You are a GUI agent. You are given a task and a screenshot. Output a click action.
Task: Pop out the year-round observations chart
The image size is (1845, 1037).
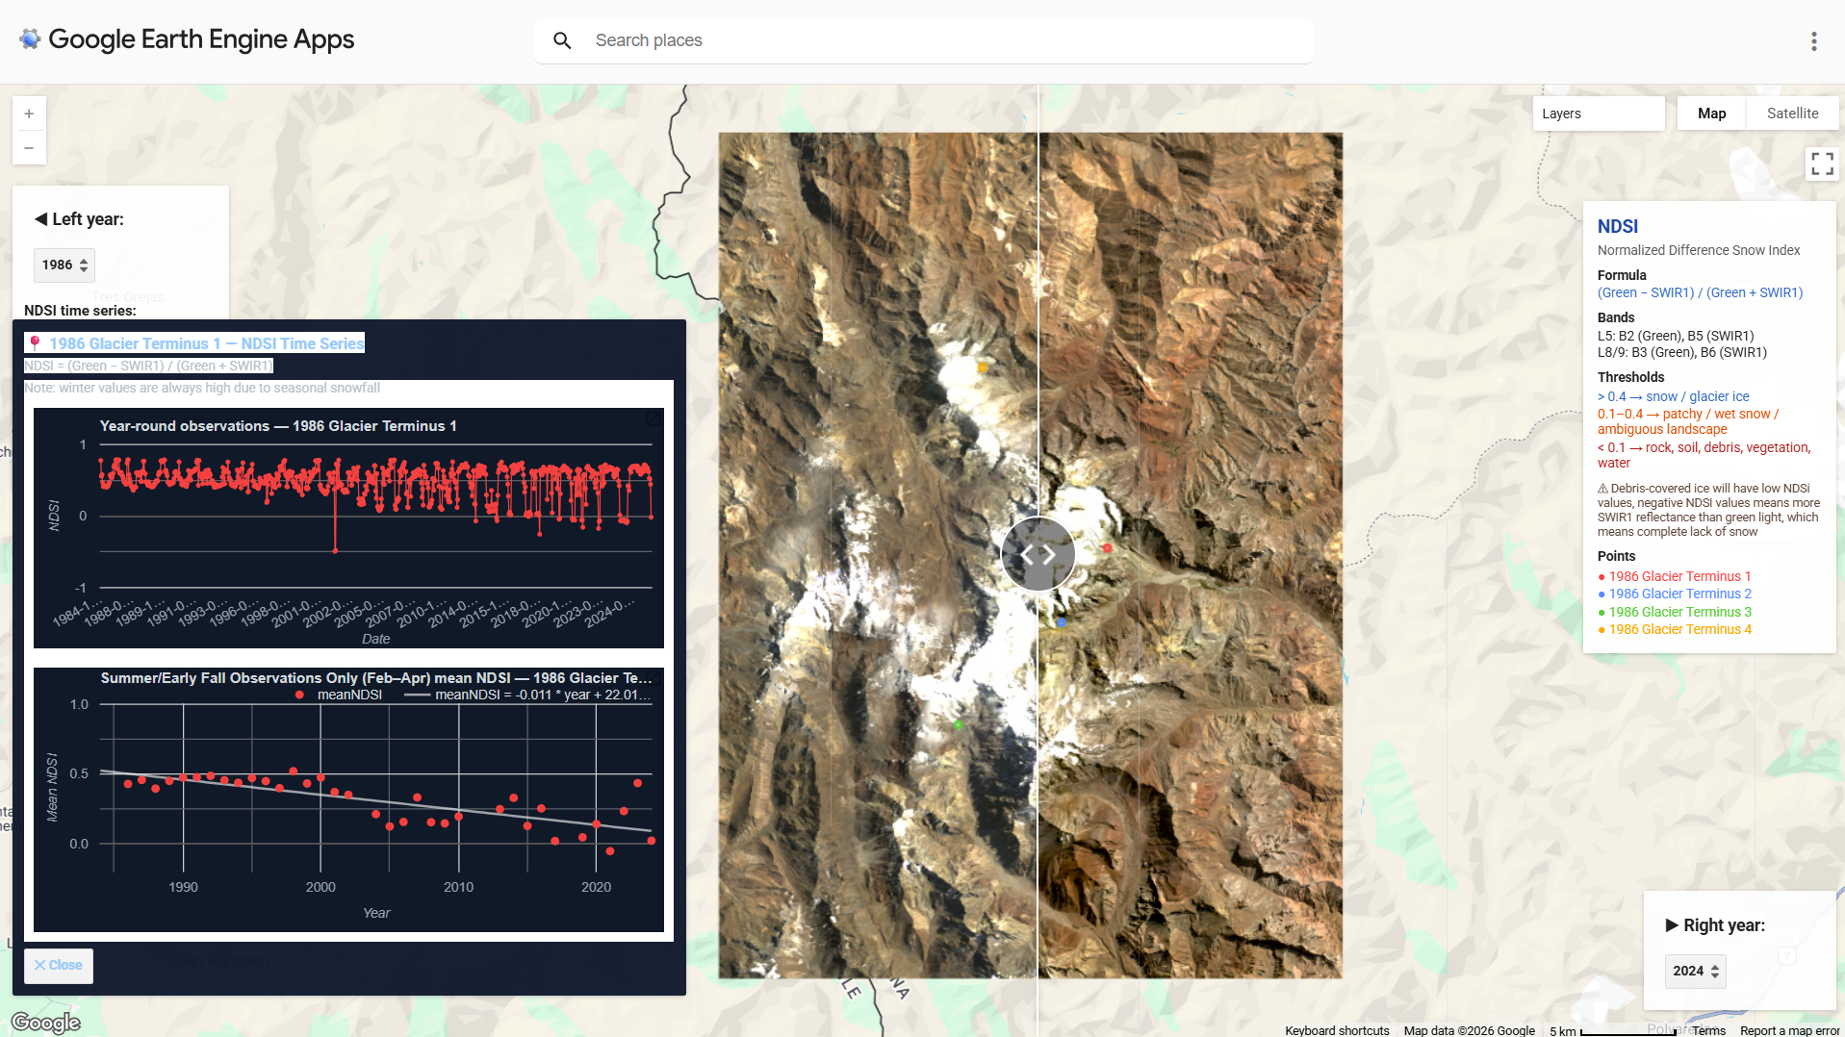pyautogui.click(x=653, y=418)
